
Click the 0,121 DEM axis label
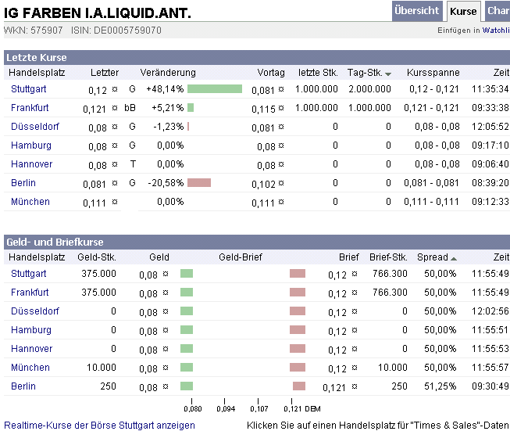tap(301, 408)
